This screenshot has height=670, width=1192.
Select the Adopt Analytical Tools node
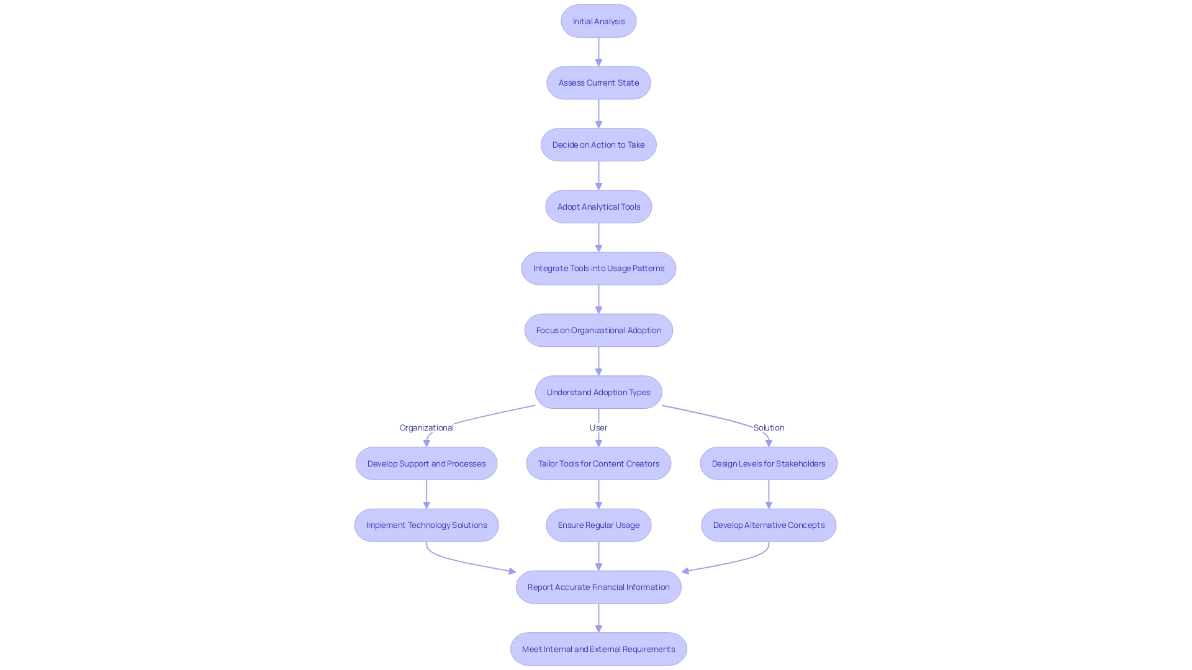click(x=598, y=206)
